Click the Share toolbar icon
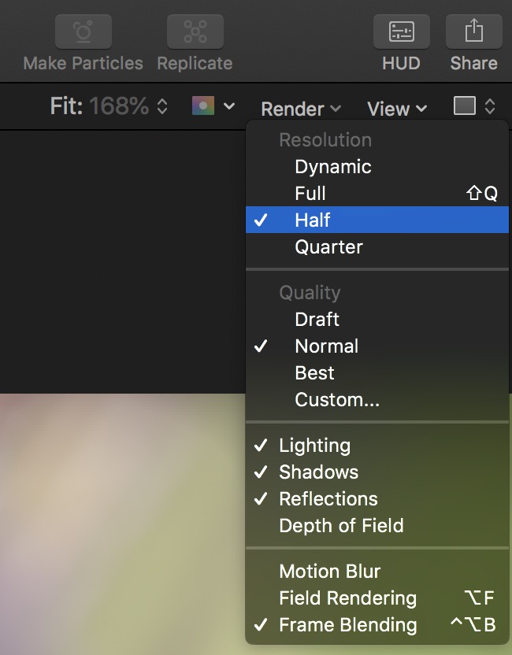 (473, 31)
